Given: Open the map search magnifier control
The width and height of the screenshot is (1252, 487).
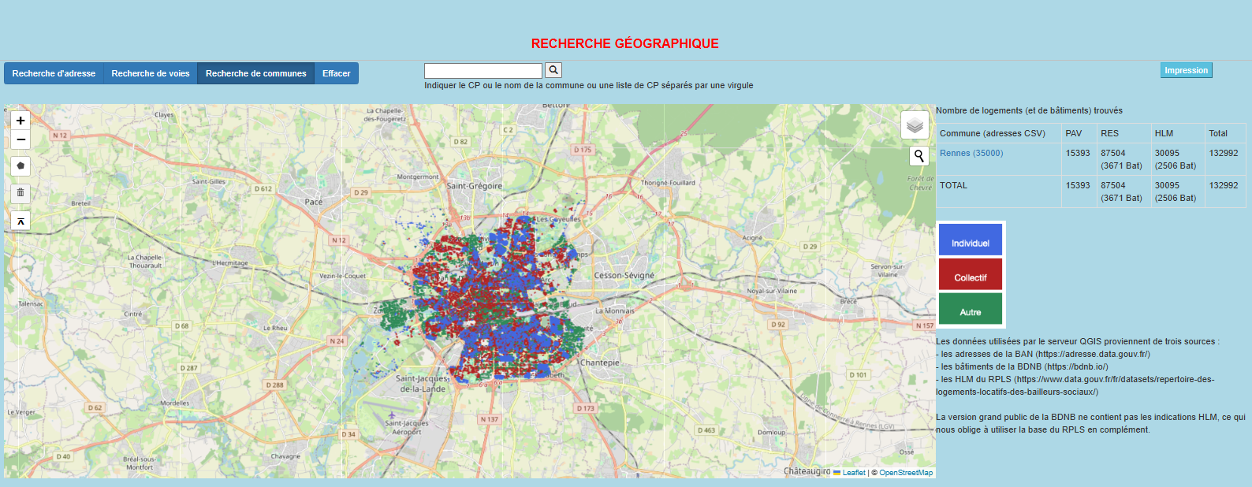Looking at the screenshot, I should (919, 156).
